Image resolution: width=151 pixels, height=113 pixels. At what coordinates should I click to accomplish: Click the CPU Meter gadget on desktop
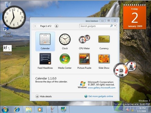coord(125,69)
